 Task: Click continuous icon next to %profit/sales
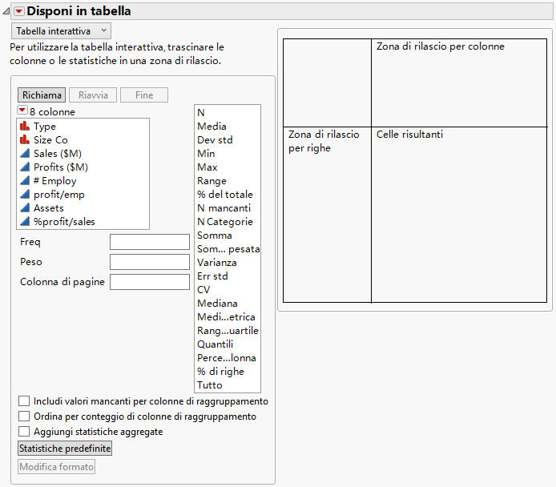pos(25,222)
